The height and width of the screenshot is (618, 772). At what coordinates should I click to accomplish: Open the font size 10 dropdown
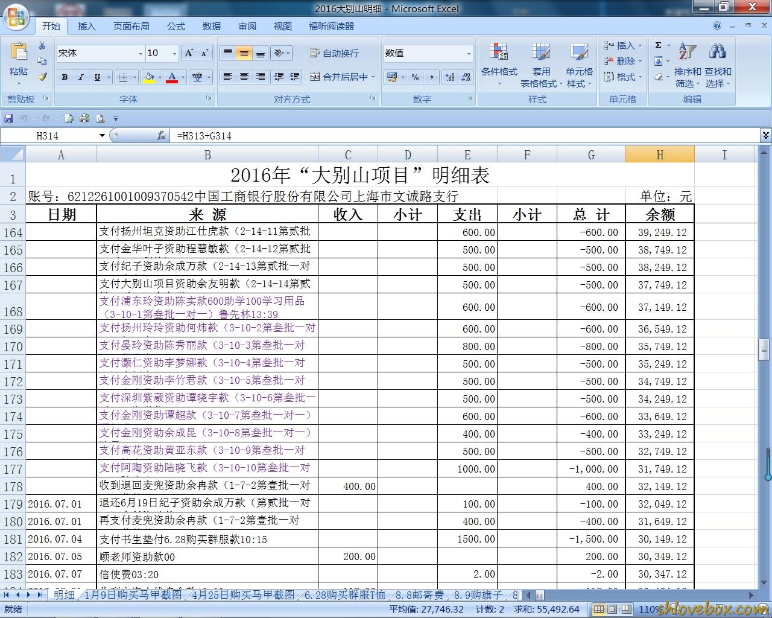pyautogui.click(x=174, y=53)
